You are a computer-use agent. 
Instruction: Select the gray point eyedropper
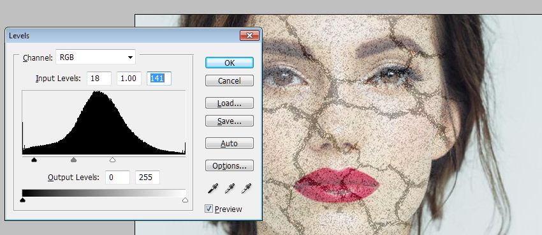point(230,188)
